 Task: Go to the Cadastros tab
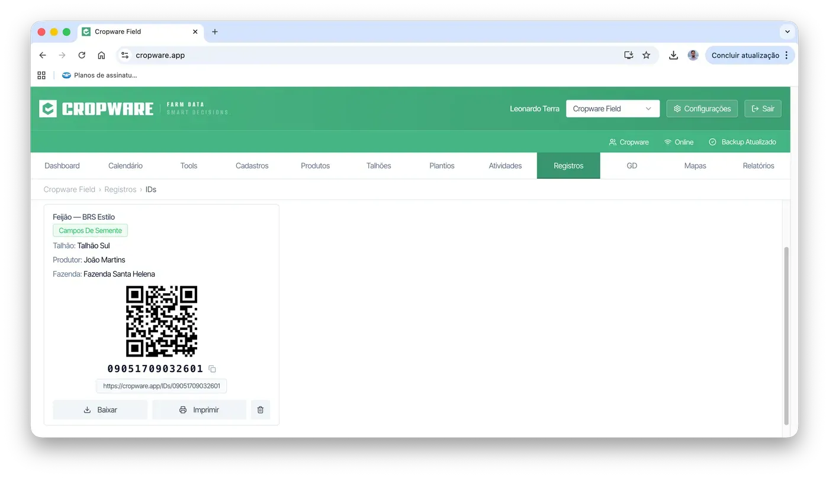coord(252,166)
